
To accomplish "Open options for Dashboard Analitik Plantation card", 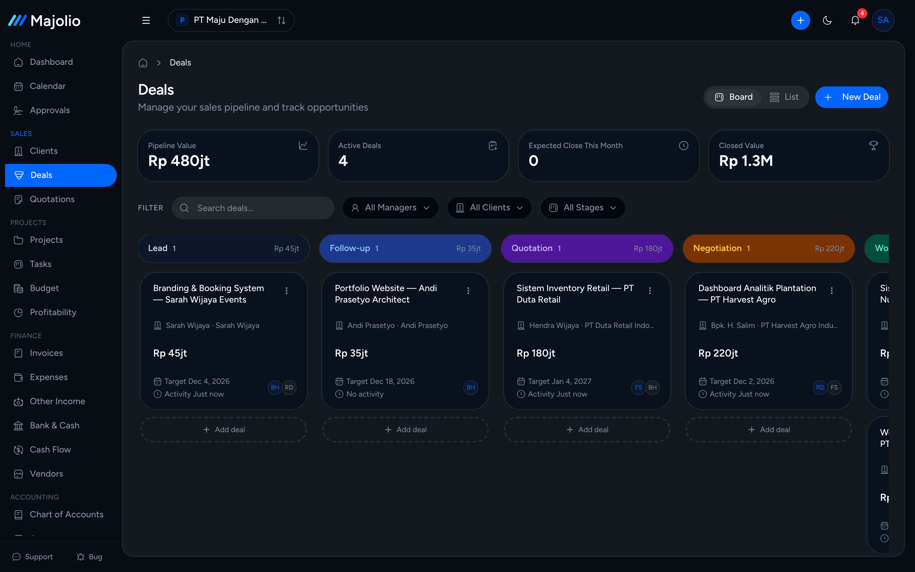I will coord(831,290).
